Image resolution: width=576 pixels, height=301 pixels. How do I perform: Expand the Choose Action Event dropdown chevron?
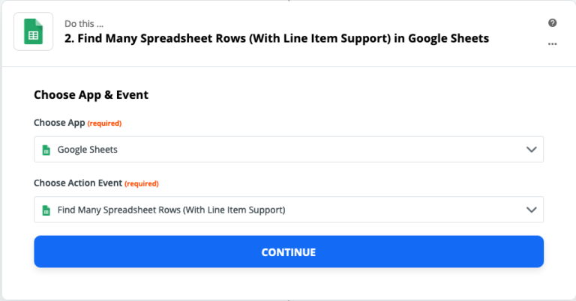531,210
